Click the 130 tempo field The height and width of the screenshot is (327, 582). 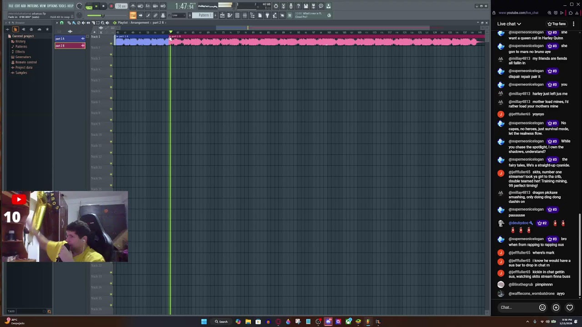(x=121, y=6)
